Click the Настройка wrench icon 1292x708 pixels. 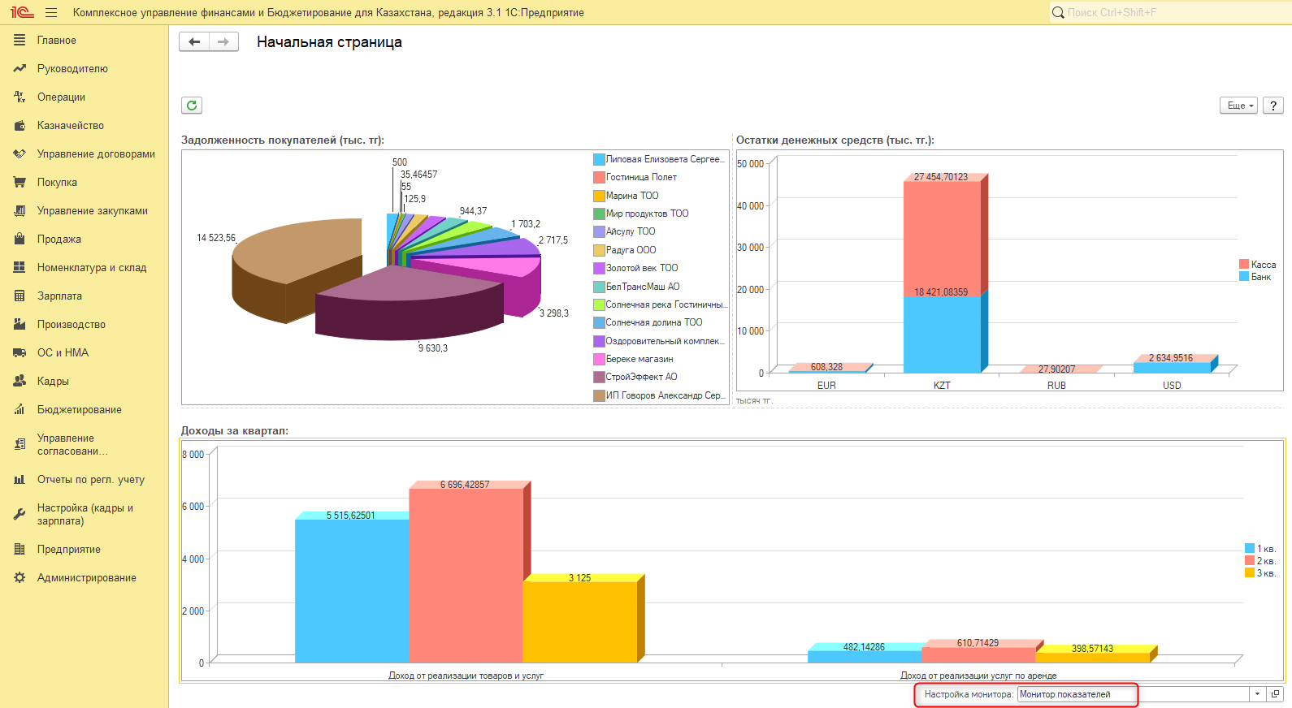[20, 514]
